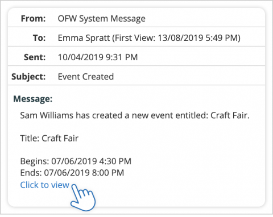
Task: Select the subject text 'Event Created'
Action: tap(86, 77)
